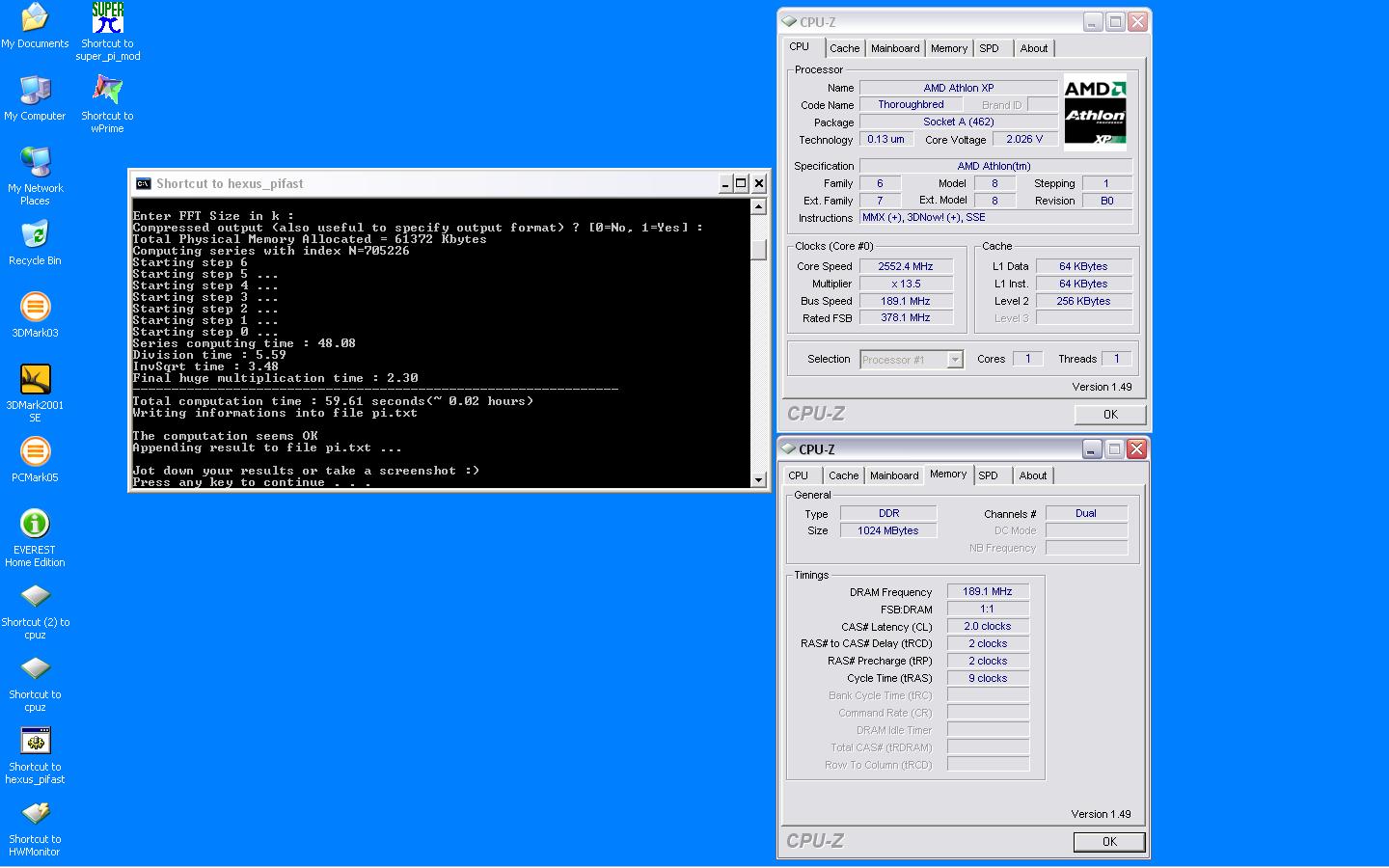1389x868 pixels.
Task: Minimize the lower CPU-Z window
Action: coord(1092,448)
